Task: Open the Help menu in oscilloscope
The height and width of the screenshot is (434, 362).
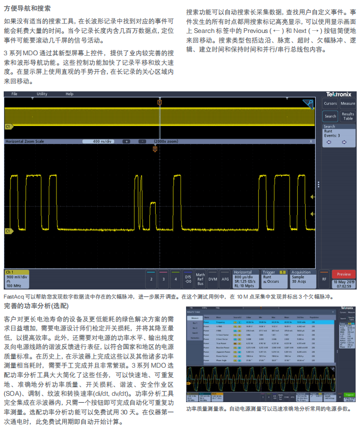Action: point(70,94)
